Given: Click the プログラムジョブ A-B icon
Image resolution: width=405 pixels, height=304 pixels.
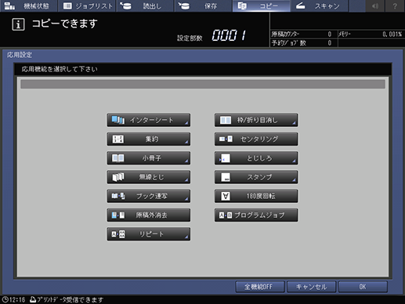Looking at the screenshot, I should click(x=226, y=215).
